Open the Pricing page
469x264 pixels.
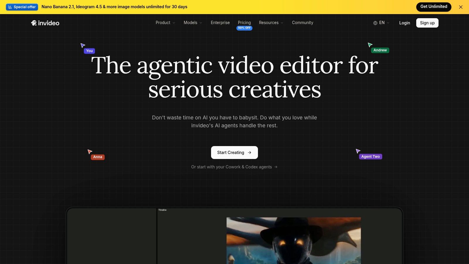244,23
